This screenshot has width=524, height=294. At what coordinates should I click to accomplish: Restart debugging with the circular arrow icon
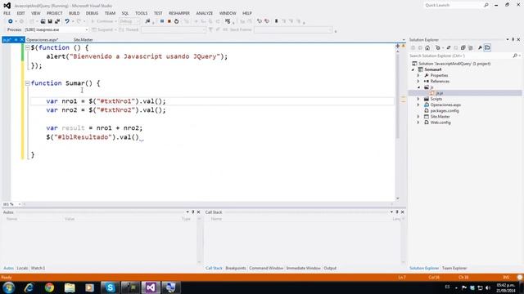177,21
